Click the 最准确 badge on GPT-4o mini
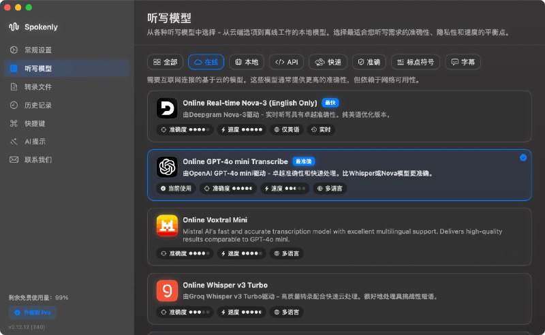 click(x=303, y=161)
